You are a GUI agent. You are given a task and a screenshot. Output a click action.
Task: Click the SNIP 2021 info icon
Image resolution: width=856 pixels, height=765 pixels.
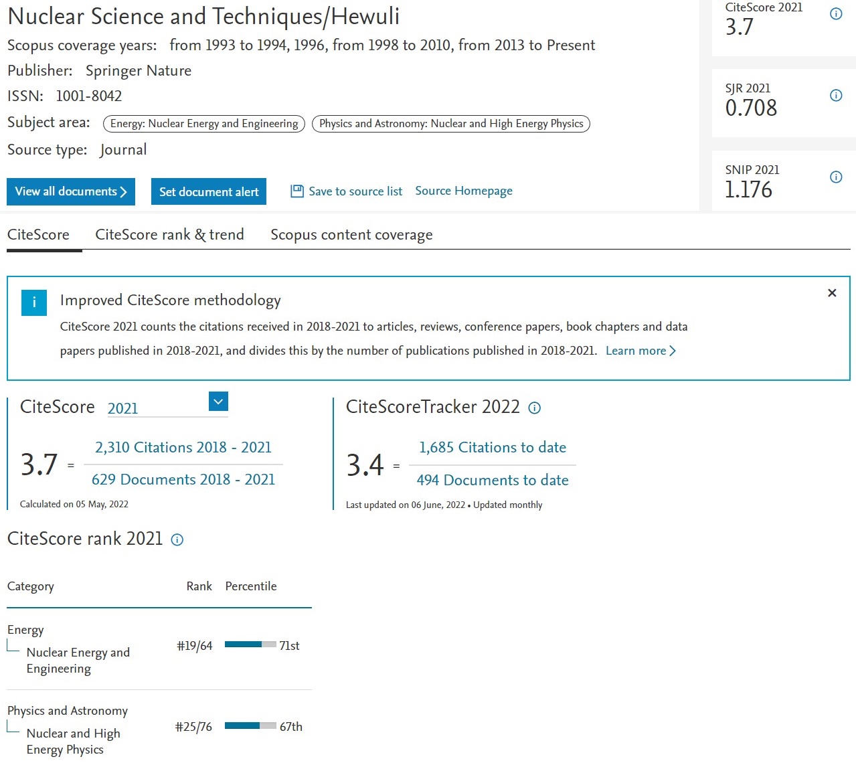click(x=836, y=177)
